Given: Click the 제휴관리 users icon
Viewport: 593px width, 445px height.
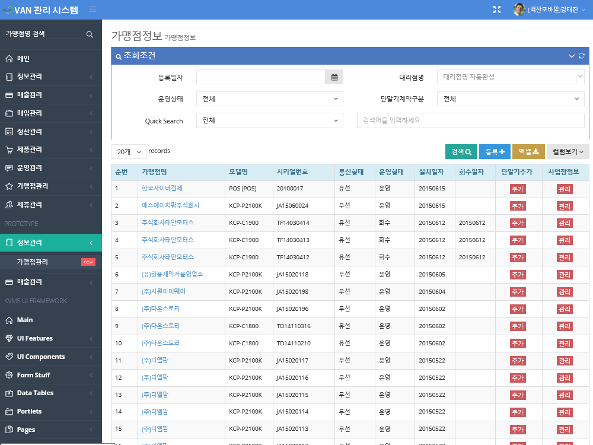Looking at the screenshot, I should (9, 205).
